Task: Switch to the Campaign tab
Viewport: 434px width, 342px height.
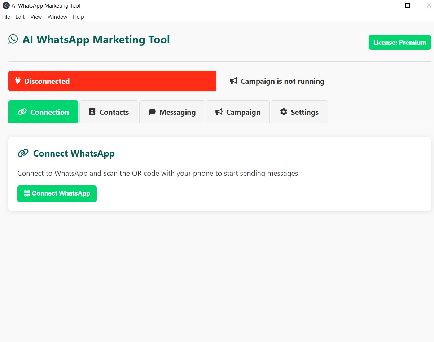Action: pos(238,112)
